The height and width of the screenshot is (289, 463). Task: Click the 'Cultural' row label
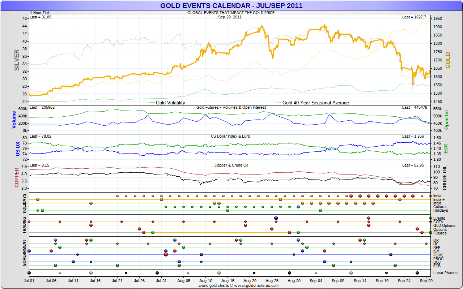coord(440,207)
